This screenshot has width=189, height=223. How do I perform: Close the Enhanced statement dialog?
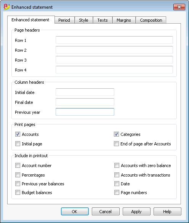click(179, 7)
